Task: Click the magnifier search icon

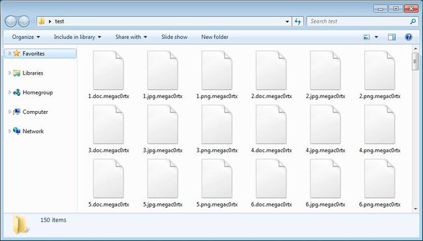Action: click(413, 21)
